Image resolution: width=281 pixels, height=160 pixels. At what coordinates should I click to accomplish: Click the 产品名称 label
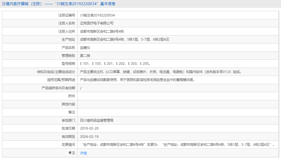68,47
